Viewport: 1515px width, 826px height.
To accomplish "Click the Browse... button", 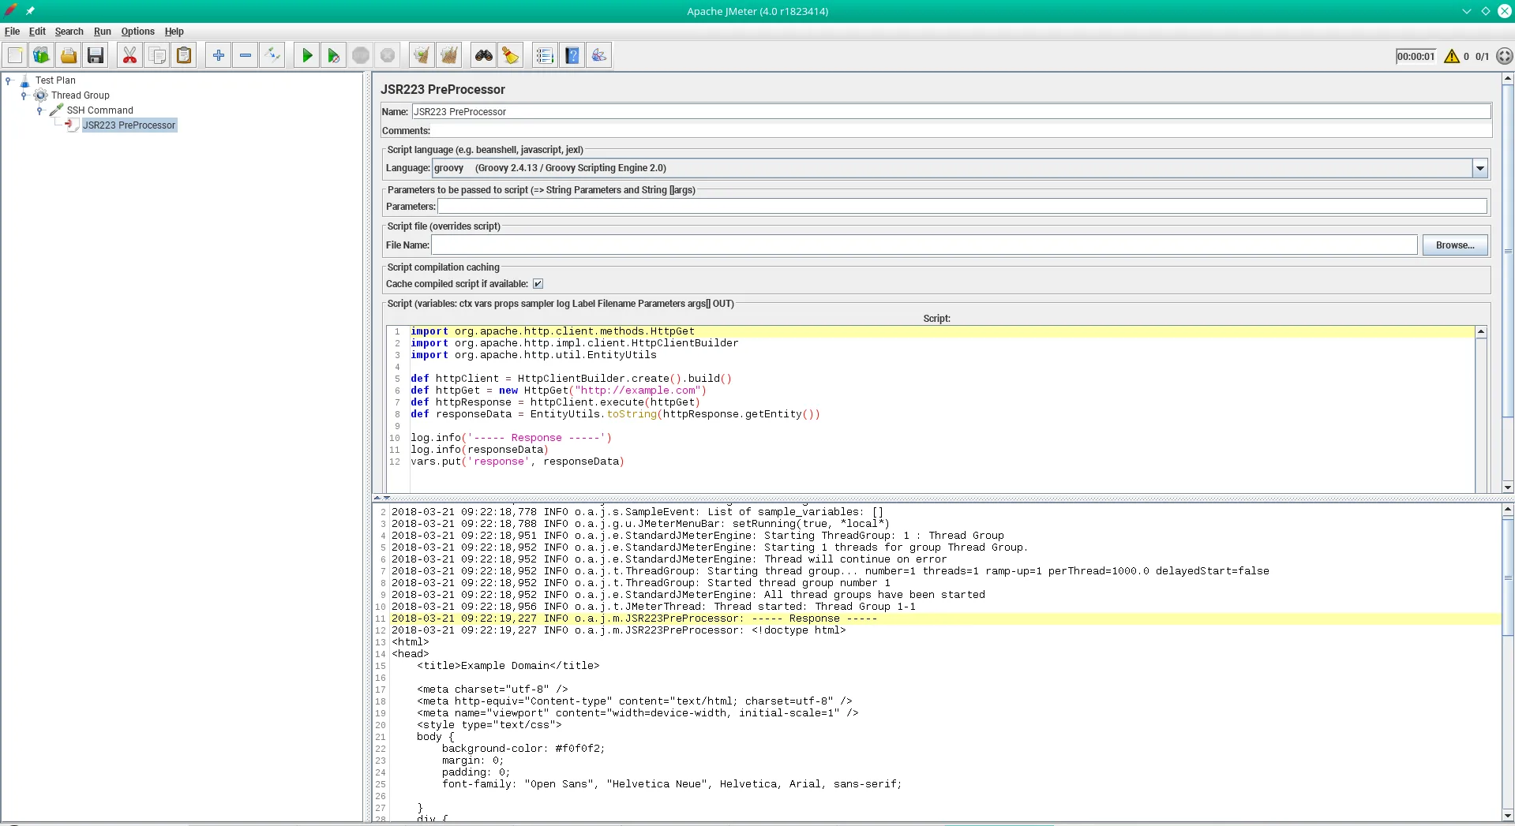I will [x=1454, y=245].
